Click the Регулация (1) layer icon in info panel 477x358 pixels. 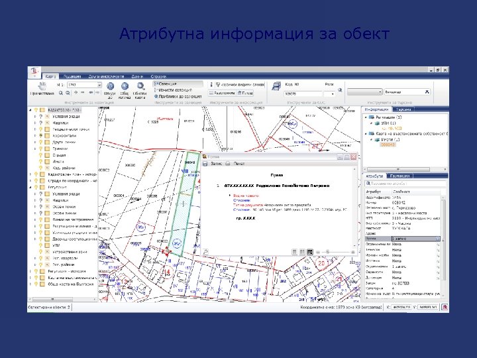371,117
